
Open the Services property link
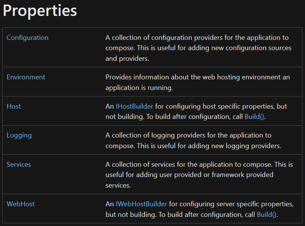(19, 164)
